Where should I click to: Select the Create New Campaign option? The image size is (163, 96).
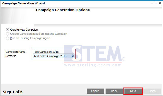pos(8,30)
